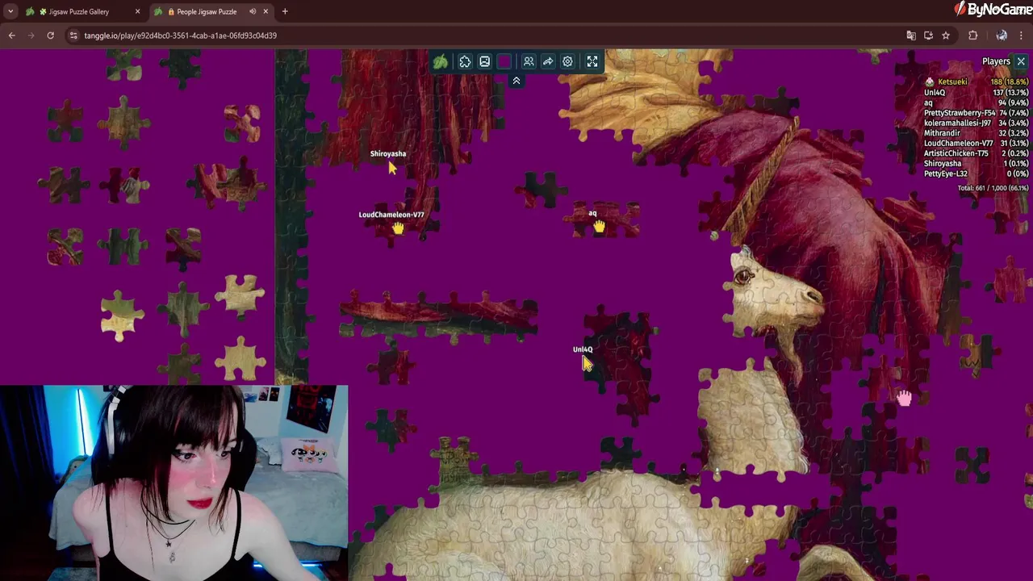
Task: Open the tab search dropdown
Action: pyautogui.click(x=10, y=11)
